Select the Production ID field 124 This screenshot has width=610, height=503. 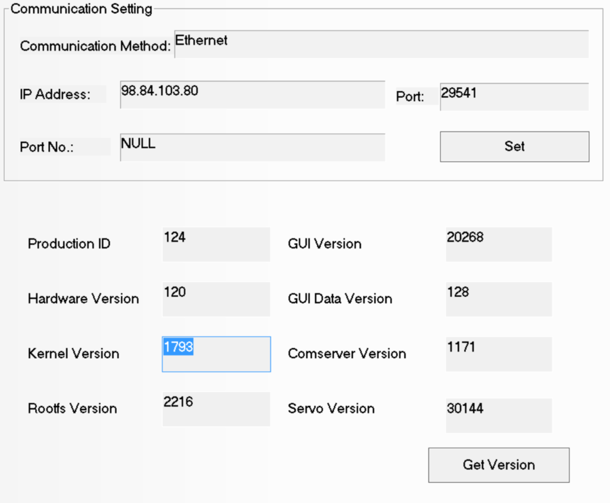(216, 244)
